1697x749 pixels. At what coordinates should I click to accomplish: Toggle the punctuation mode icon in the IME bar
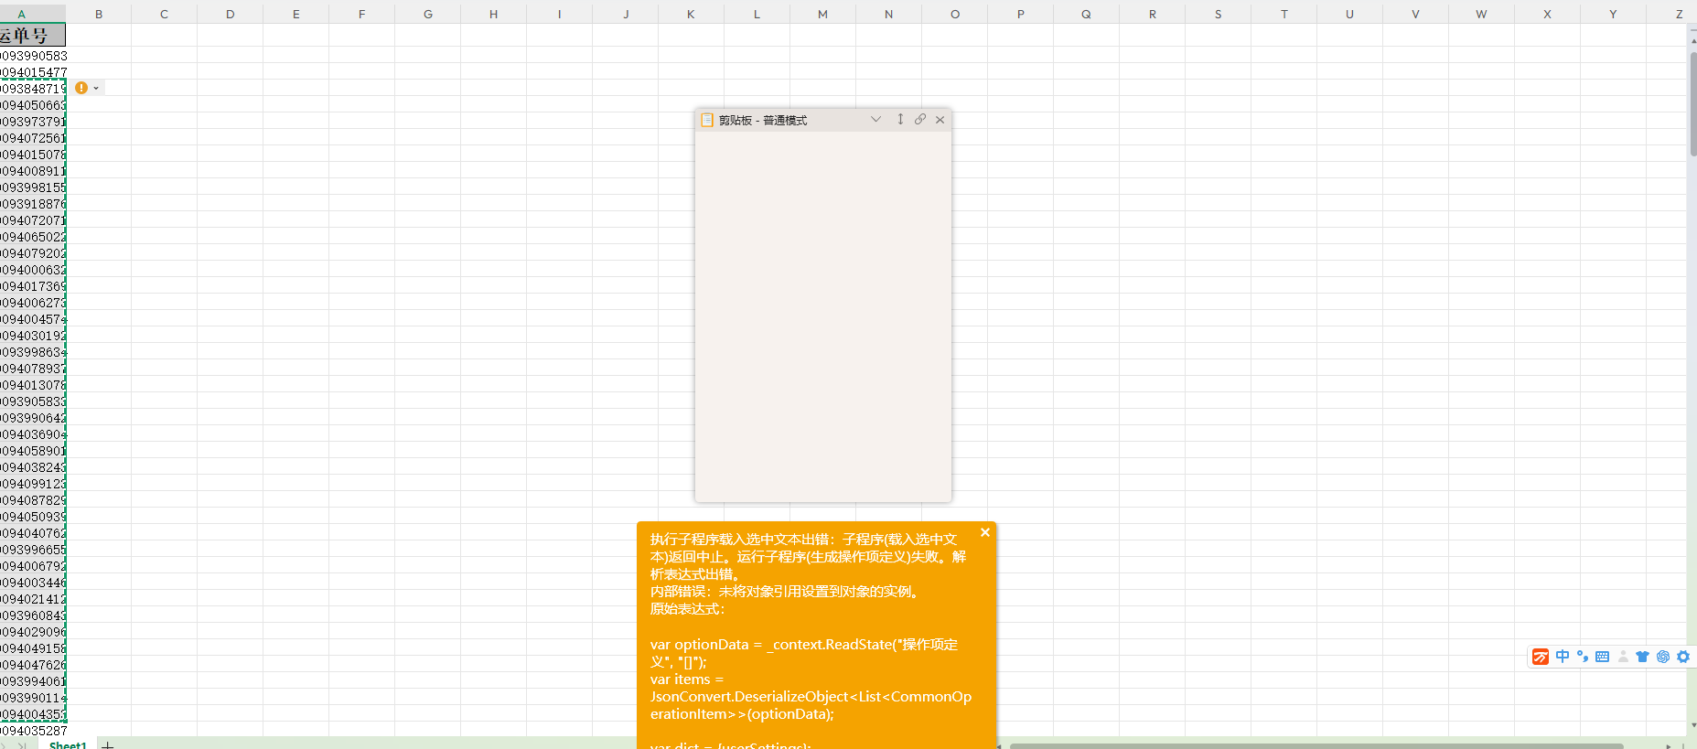(x=1583, y=657)
